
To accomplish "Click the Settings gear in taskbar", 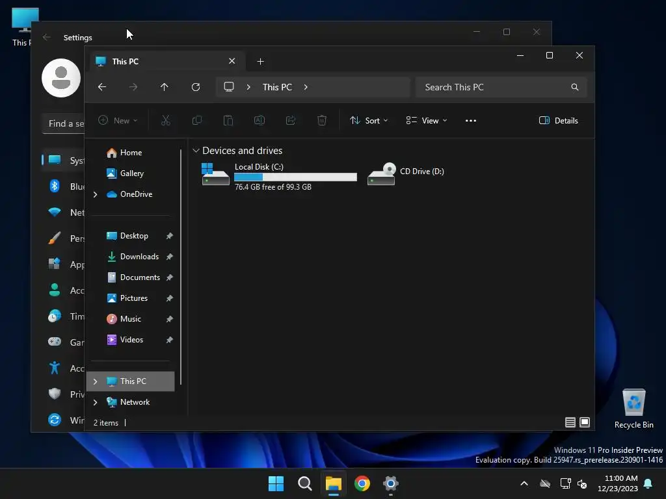I will click(391, 483).
